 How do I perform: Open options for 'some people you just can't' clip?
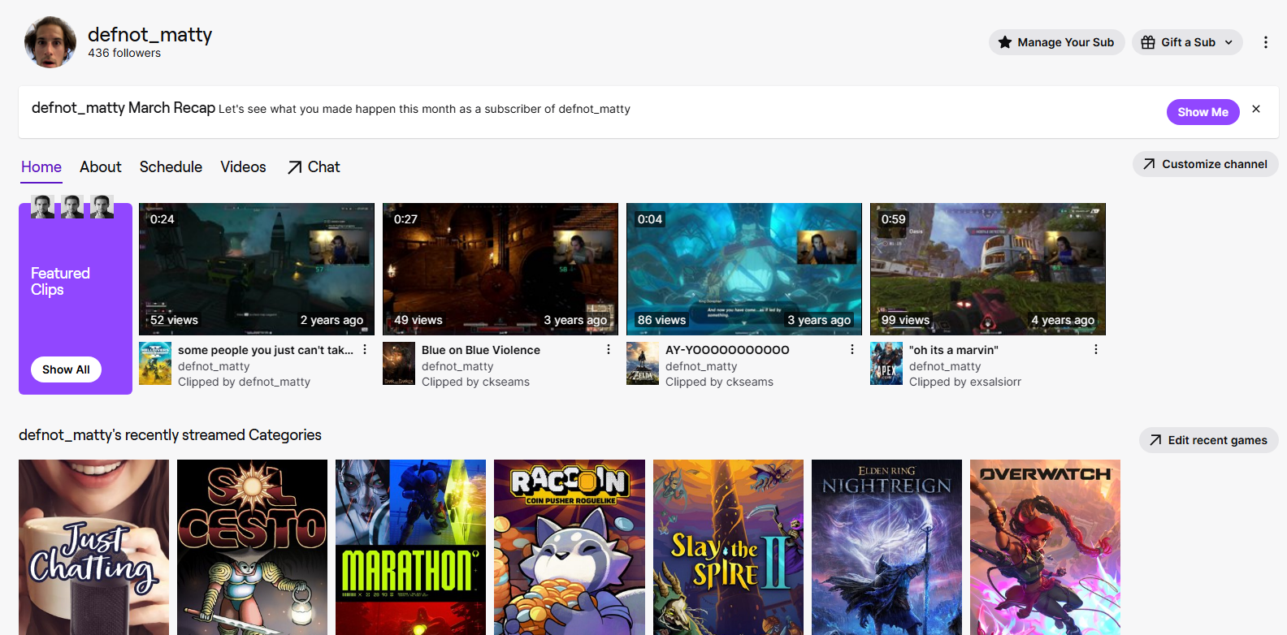365,349
